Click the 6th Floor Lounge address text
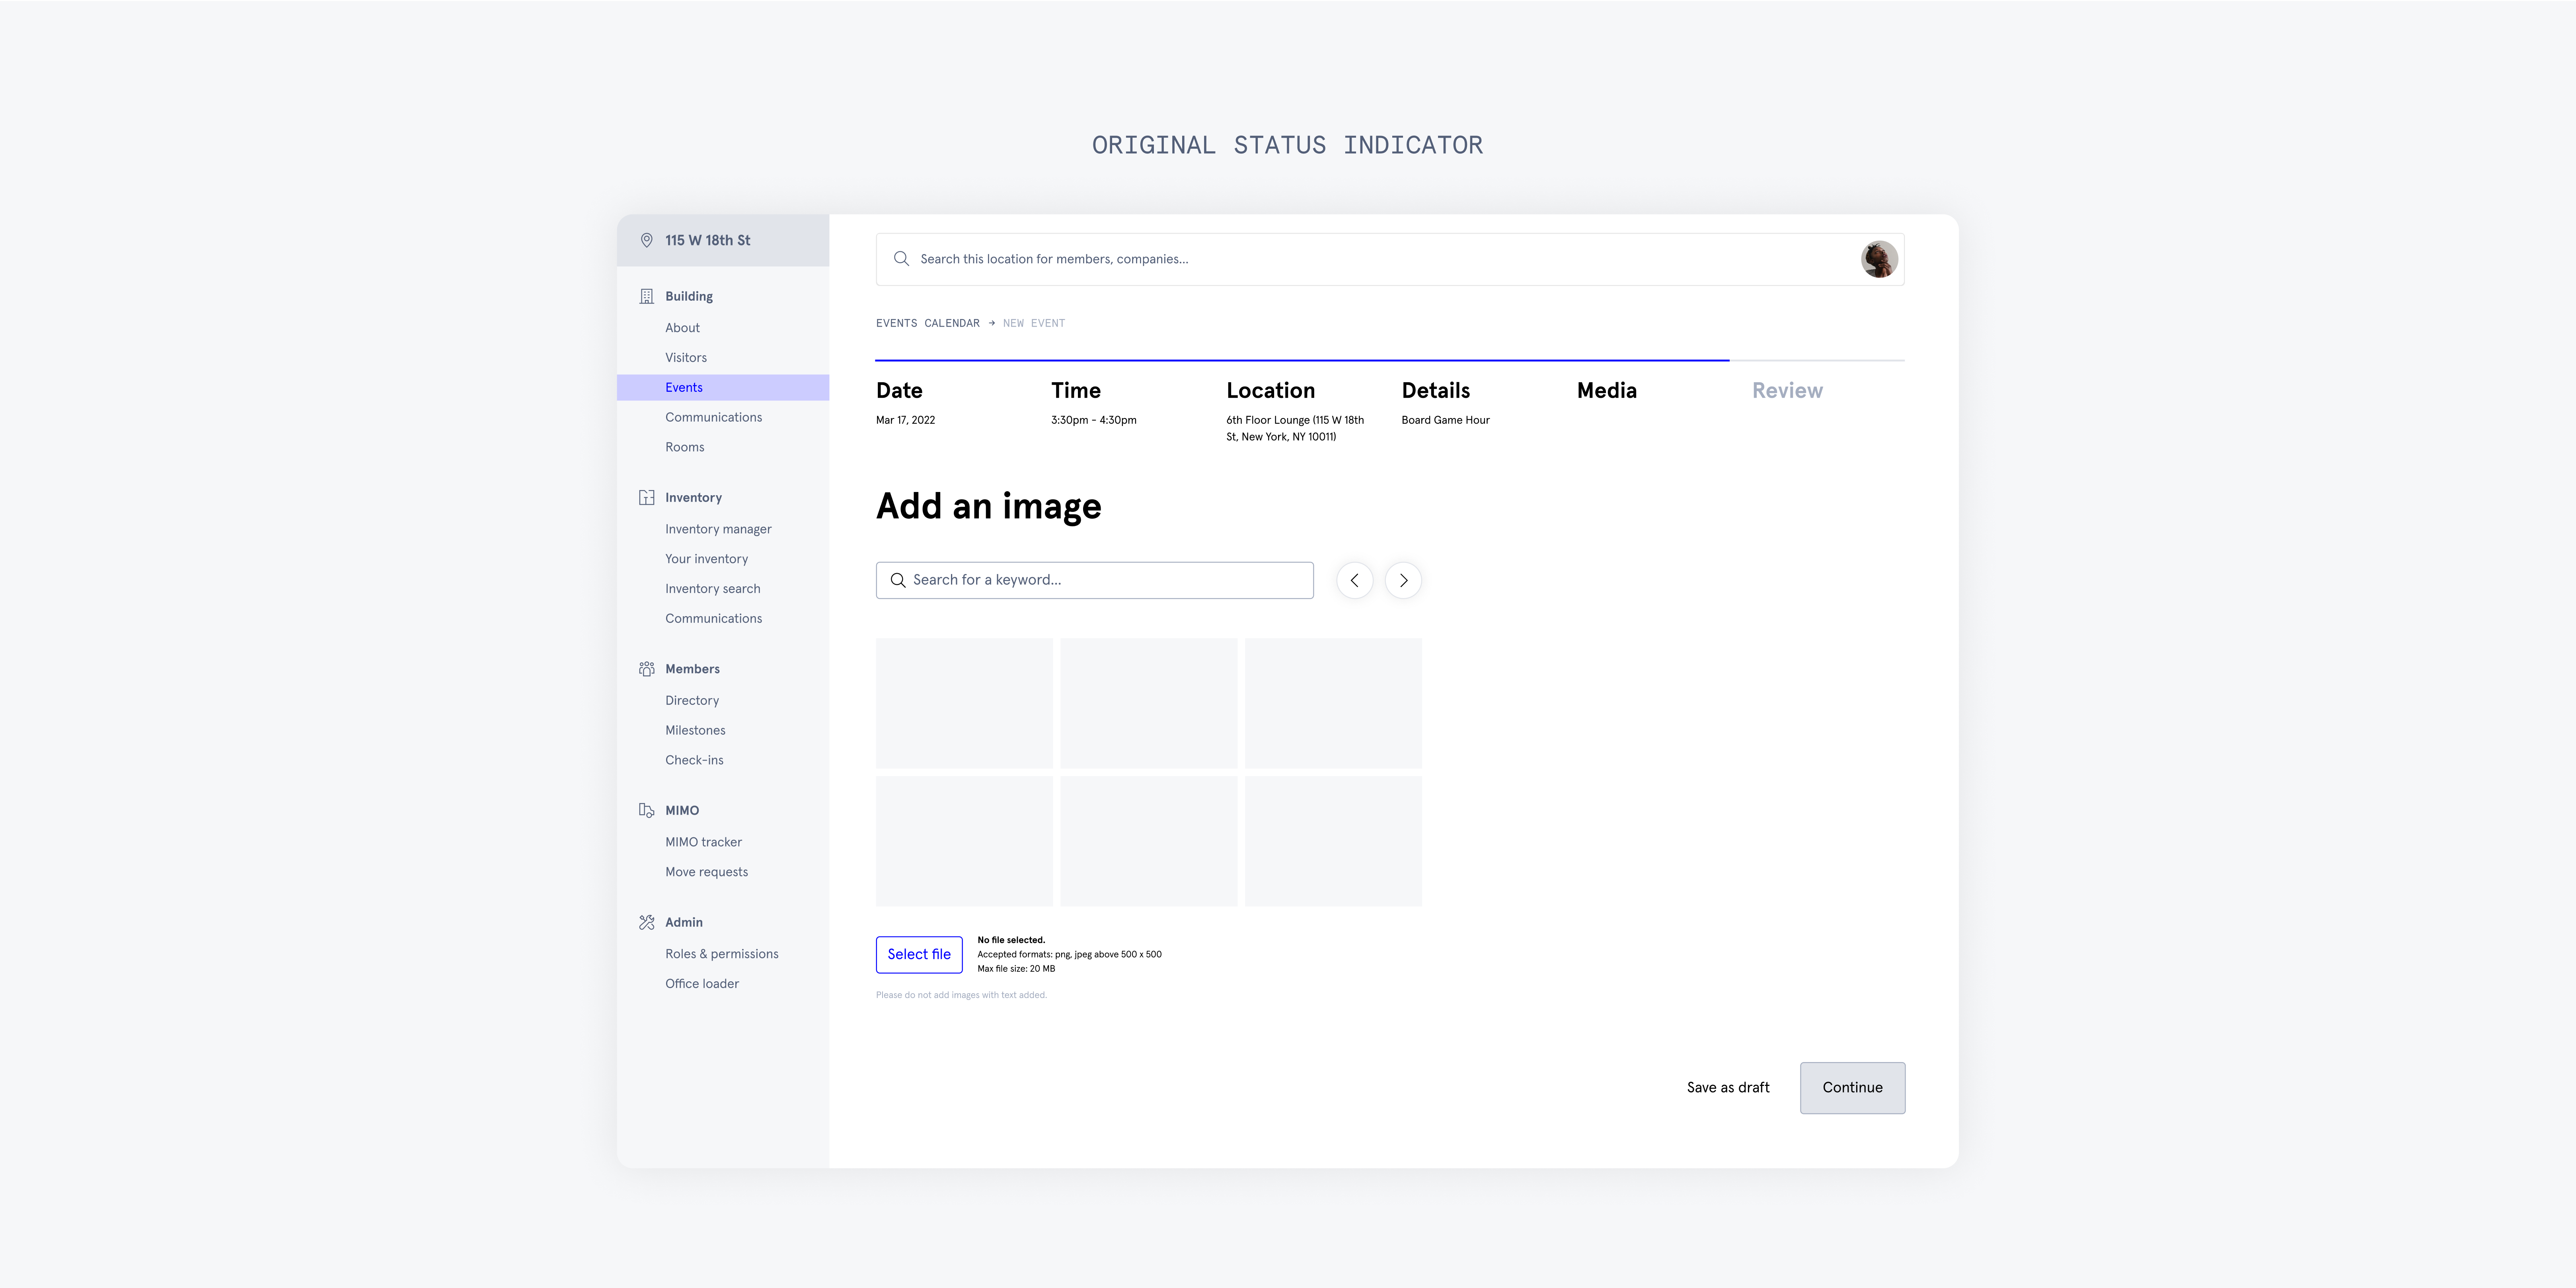The height and width of the screenshot is (1288, 2576). click(1295, 428)
